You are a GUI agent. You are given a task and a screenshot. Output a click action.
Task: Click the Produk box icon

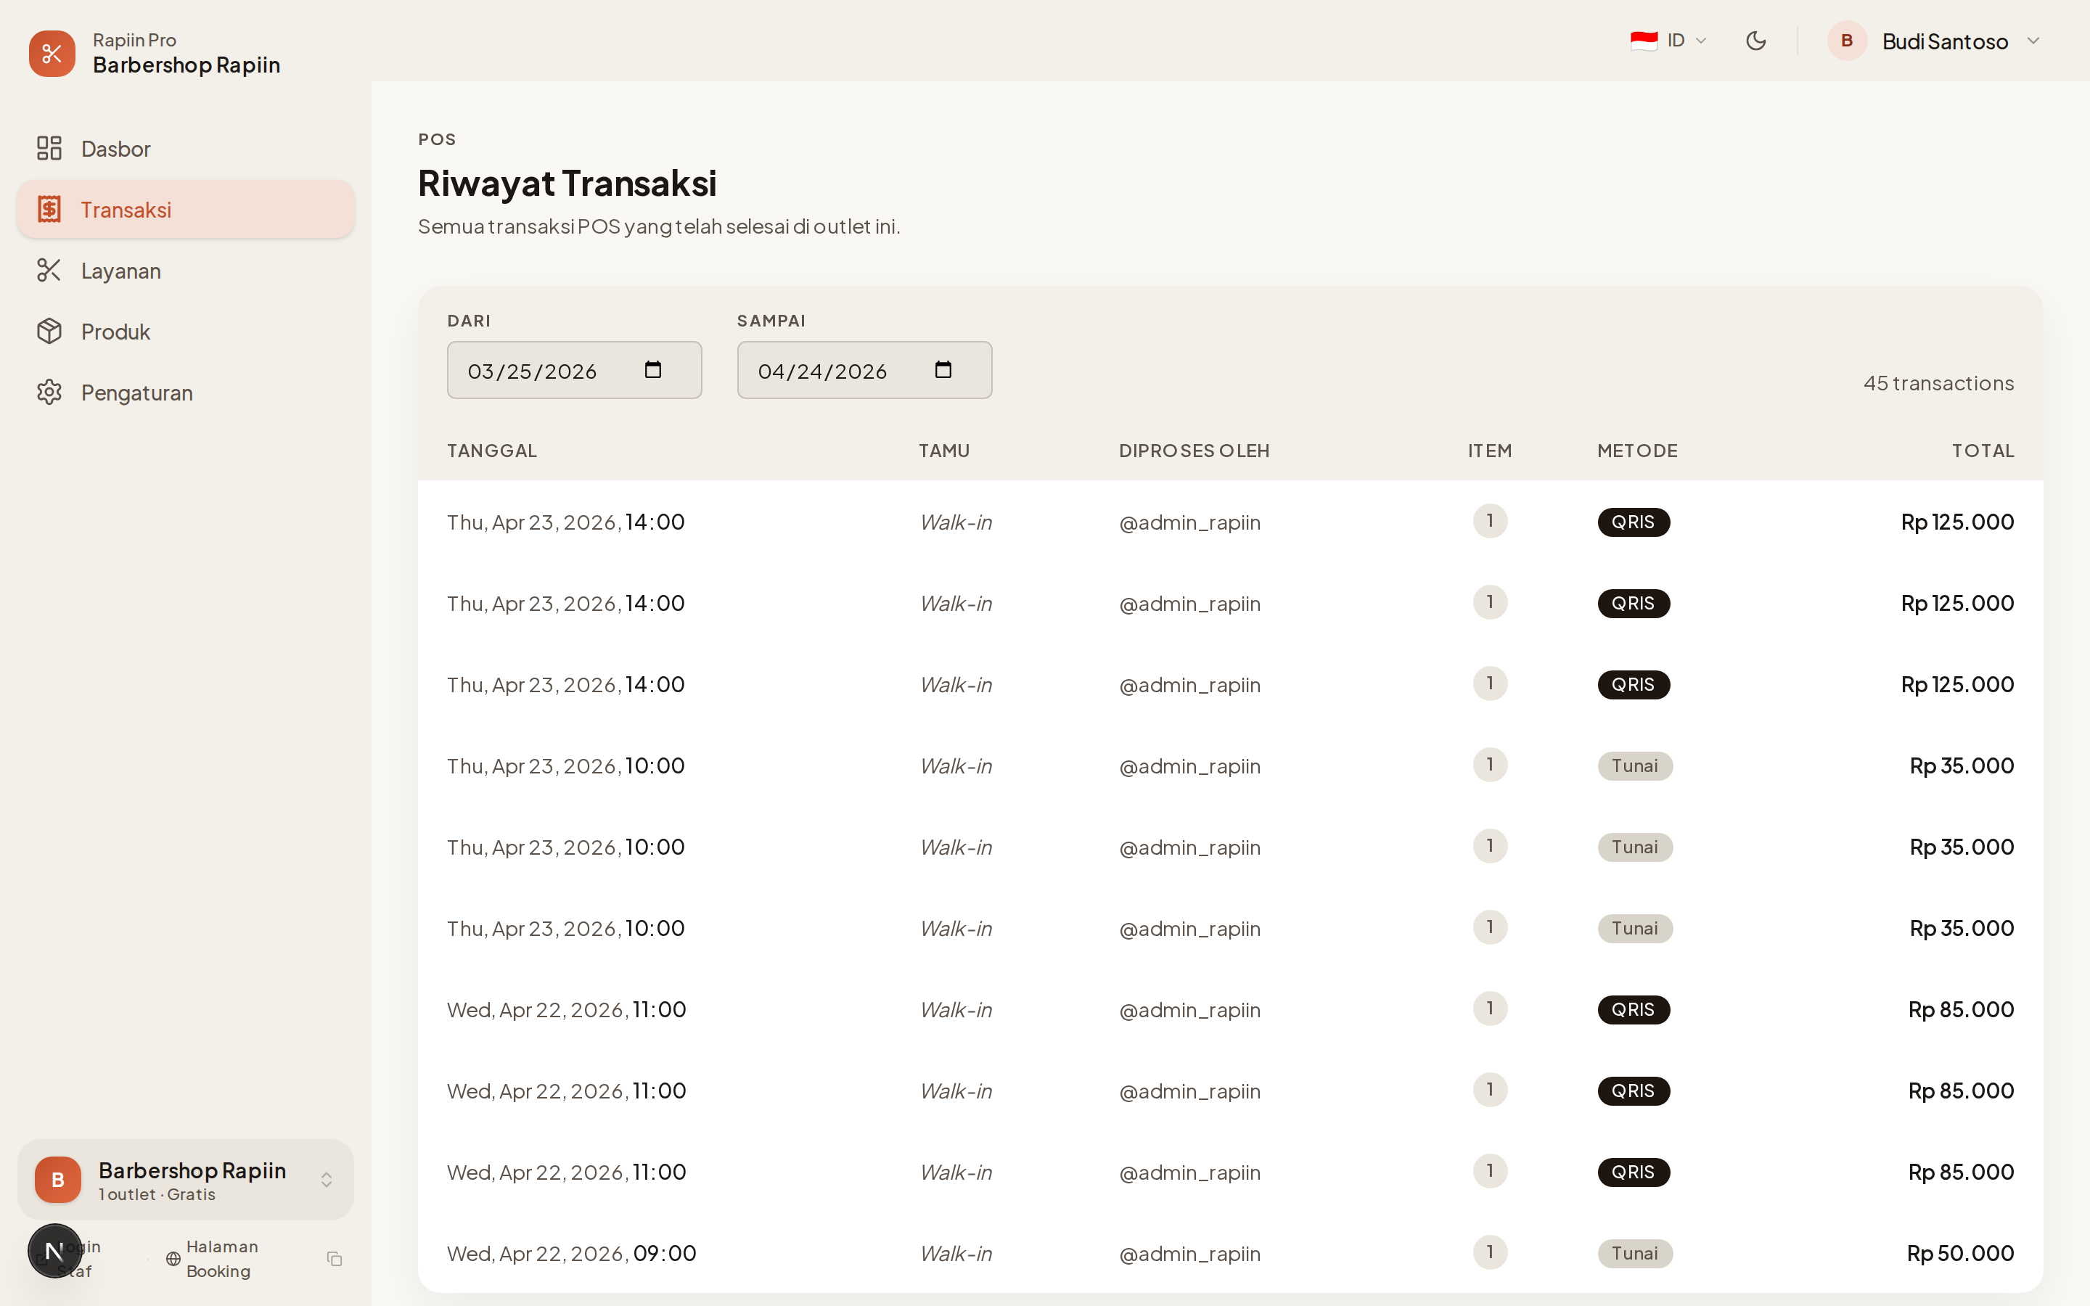(x=49, y=332)
